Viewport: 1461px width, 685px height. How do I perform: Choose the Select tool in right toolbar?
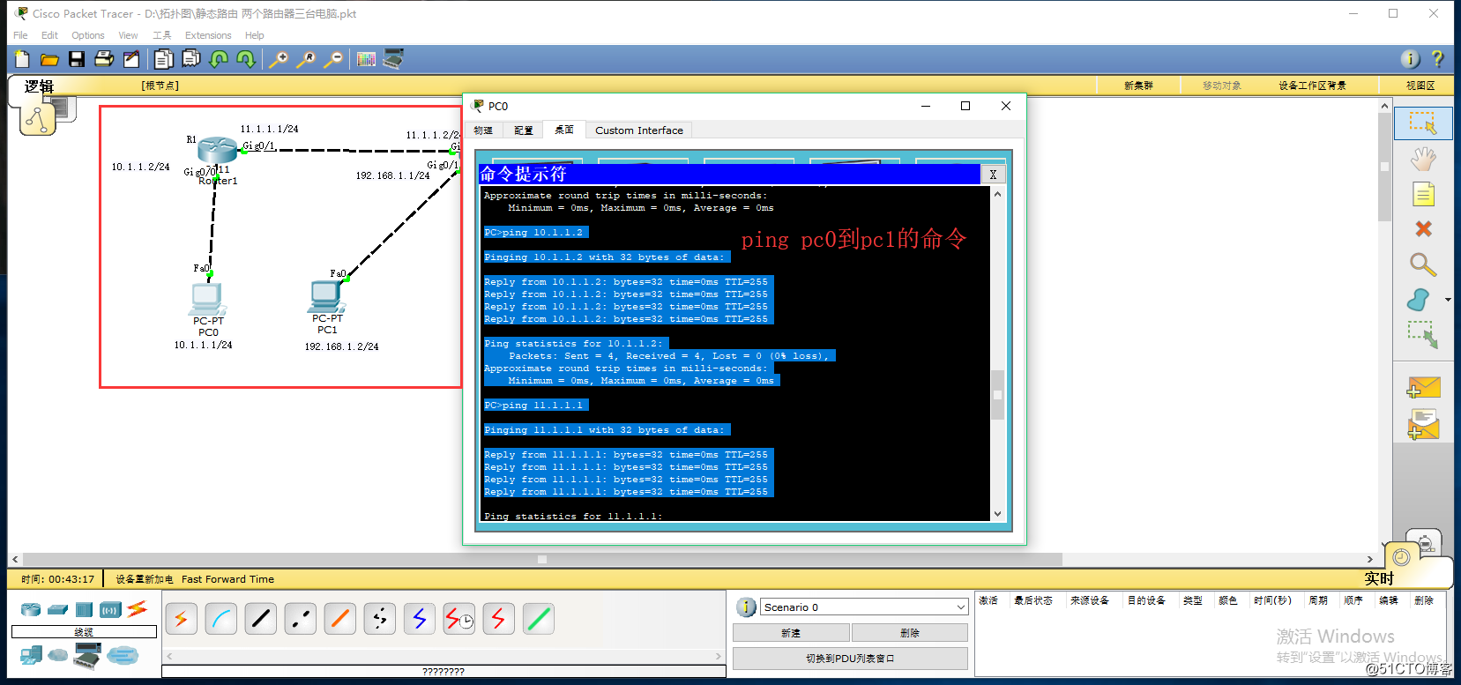1422,123
